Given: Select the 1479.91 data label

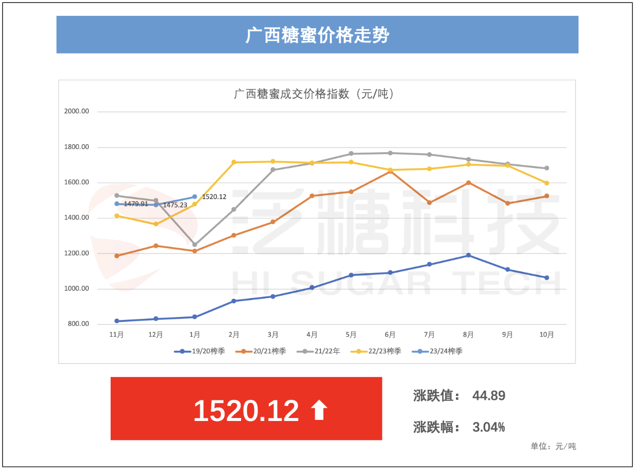Looking at the screenshot, I should tap(135, 204).
